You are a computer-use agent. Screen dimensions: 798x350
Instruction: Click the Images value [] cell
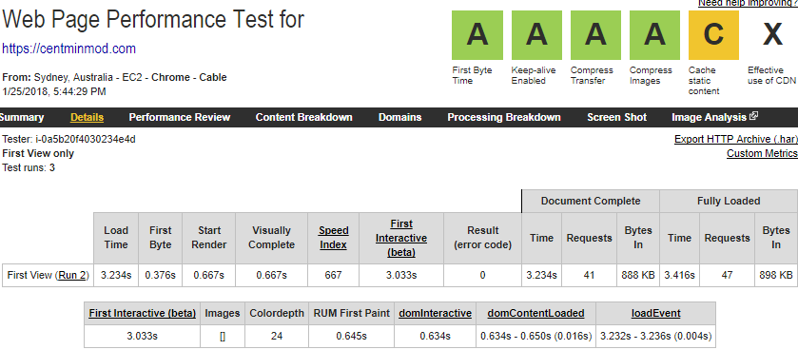[x=223, y=337]
